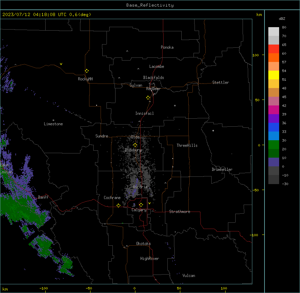The height and width of the screenshot is (293, 300).
Task: Click the dark green 10–20 dBZ legend swatch
Action: tap(274, 153)
